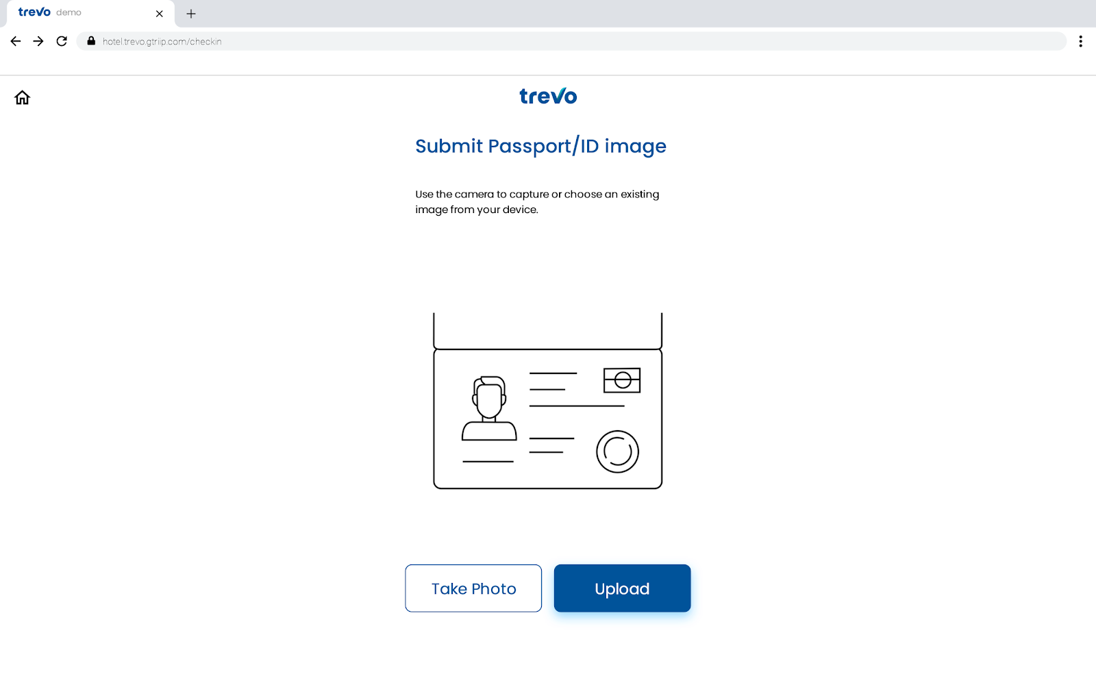This screenshot has width=1096, height=685.
Task: Select the 'trevo demo' browser tab
Action: [x=82, y=13]
